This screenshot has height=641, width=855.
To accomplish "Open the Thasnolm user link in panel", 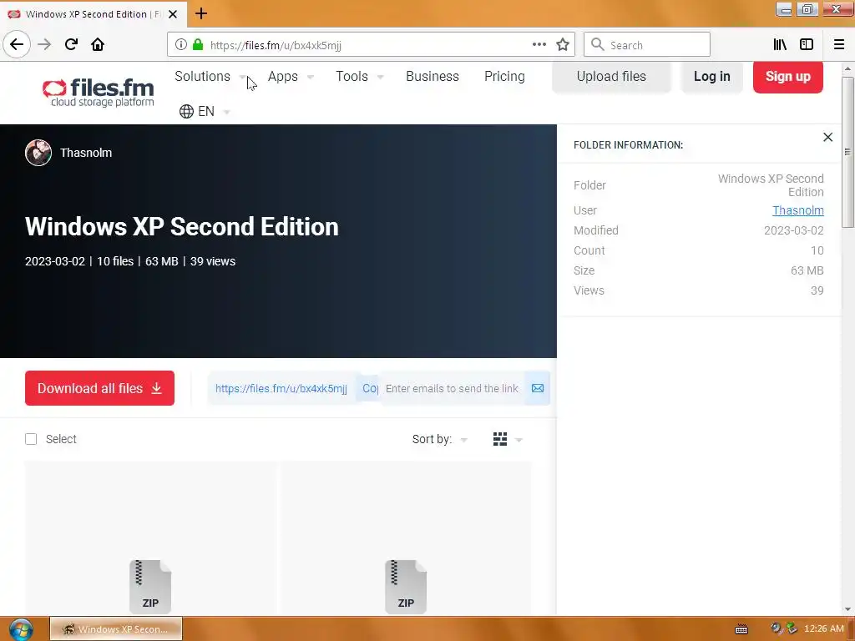I will pyautogui.click(x=797, y=210).
